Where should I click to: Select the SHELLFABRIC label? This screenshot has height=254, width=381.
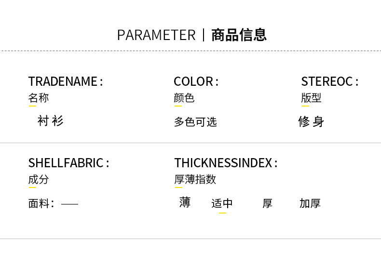tap(68, 163)
